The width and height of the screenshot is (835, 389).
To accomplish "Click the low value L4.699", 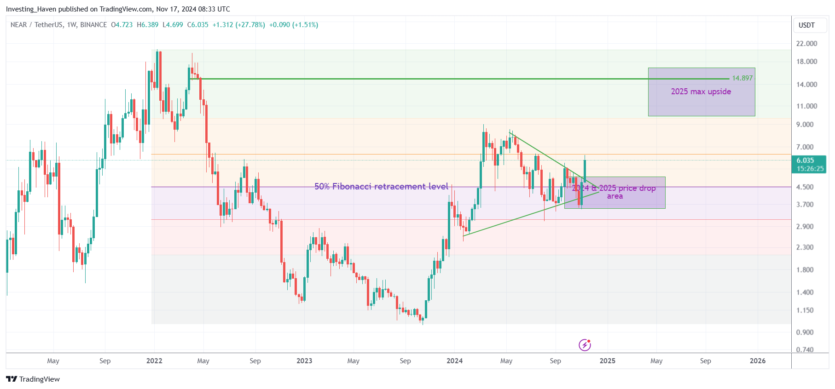I will [x=173, y=25].
